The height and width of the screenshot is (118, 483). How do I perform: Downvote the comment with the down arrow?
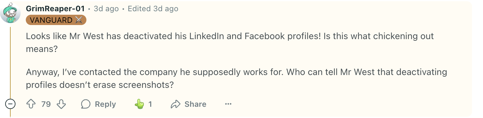tap(61, 104)
